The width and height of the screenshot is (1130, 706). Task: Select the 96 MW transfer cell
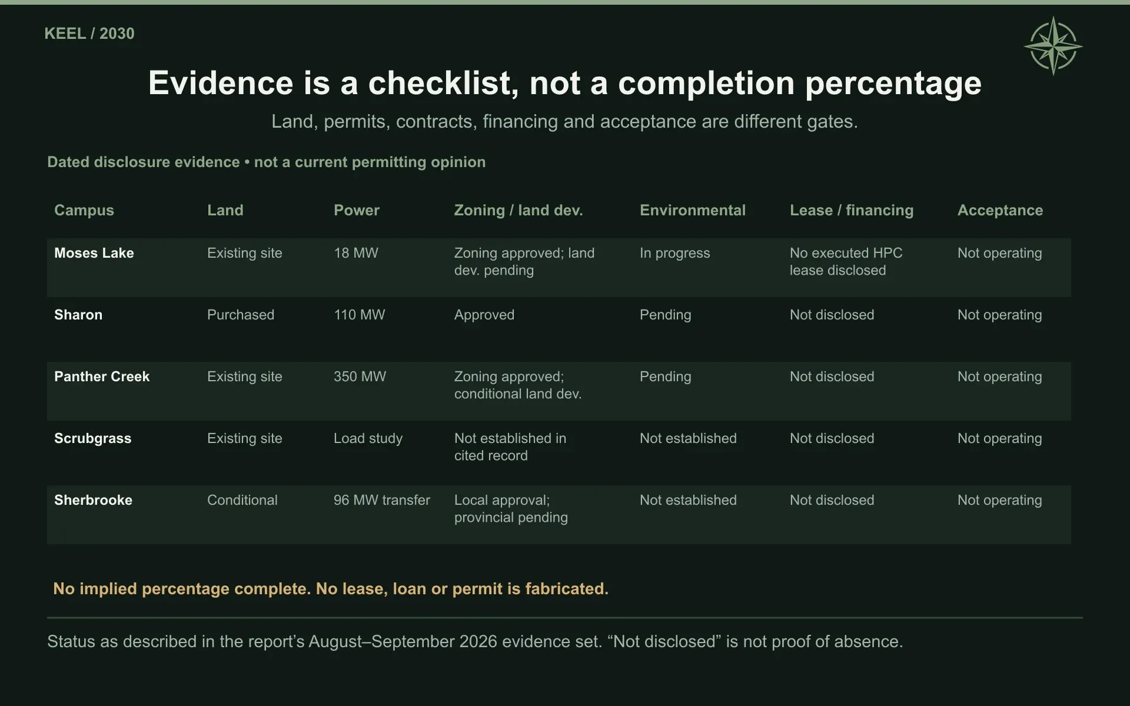pos(382,500)
